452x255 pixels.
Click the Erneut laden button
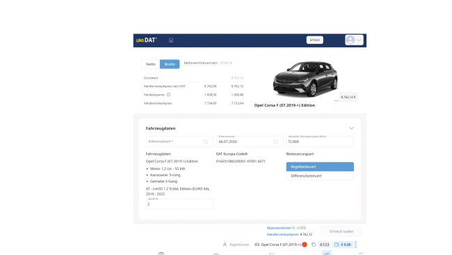click(x=341, y=231)
